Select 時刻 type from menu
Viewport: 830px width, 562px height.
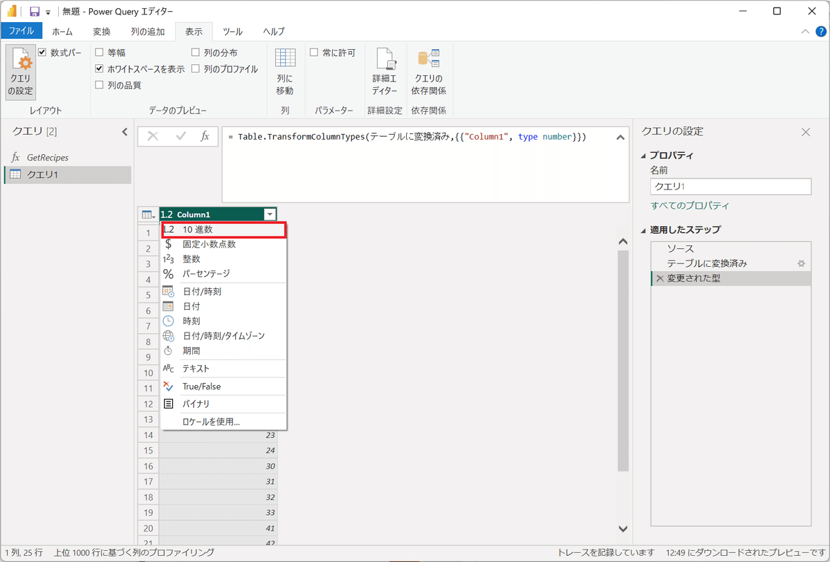click(x=223, y=321)
